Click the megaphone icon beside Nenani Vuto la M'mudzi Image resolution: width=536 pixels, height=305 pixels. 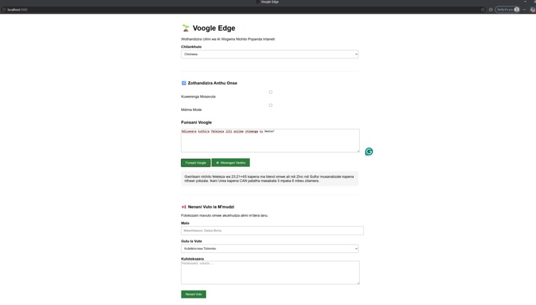pos(184,207)
